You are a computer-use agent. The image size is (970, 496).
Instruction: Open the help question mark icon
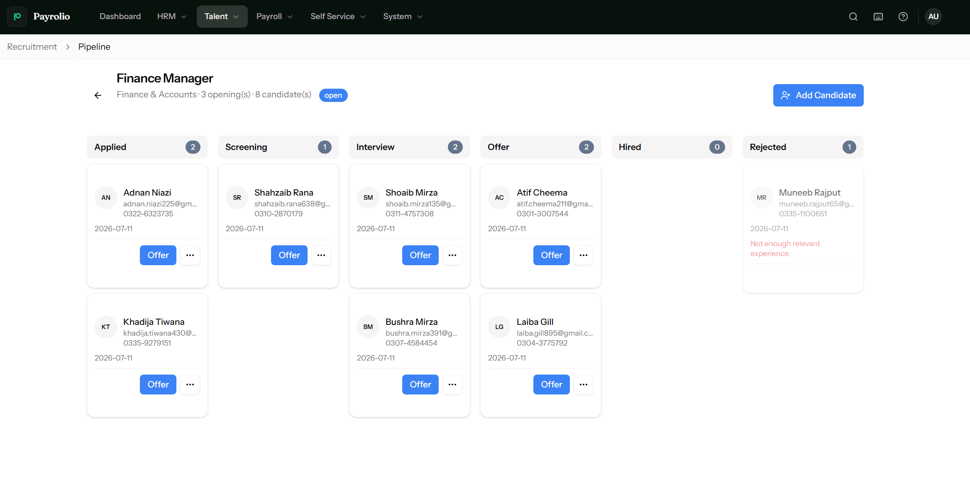tap(903, 17)
